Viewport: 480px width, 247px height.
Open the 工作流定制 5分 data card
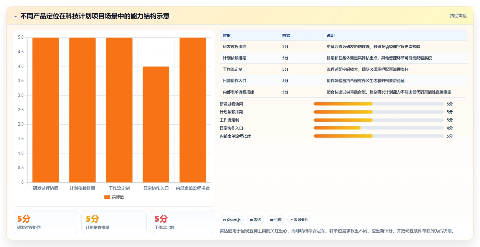[182, 222]
